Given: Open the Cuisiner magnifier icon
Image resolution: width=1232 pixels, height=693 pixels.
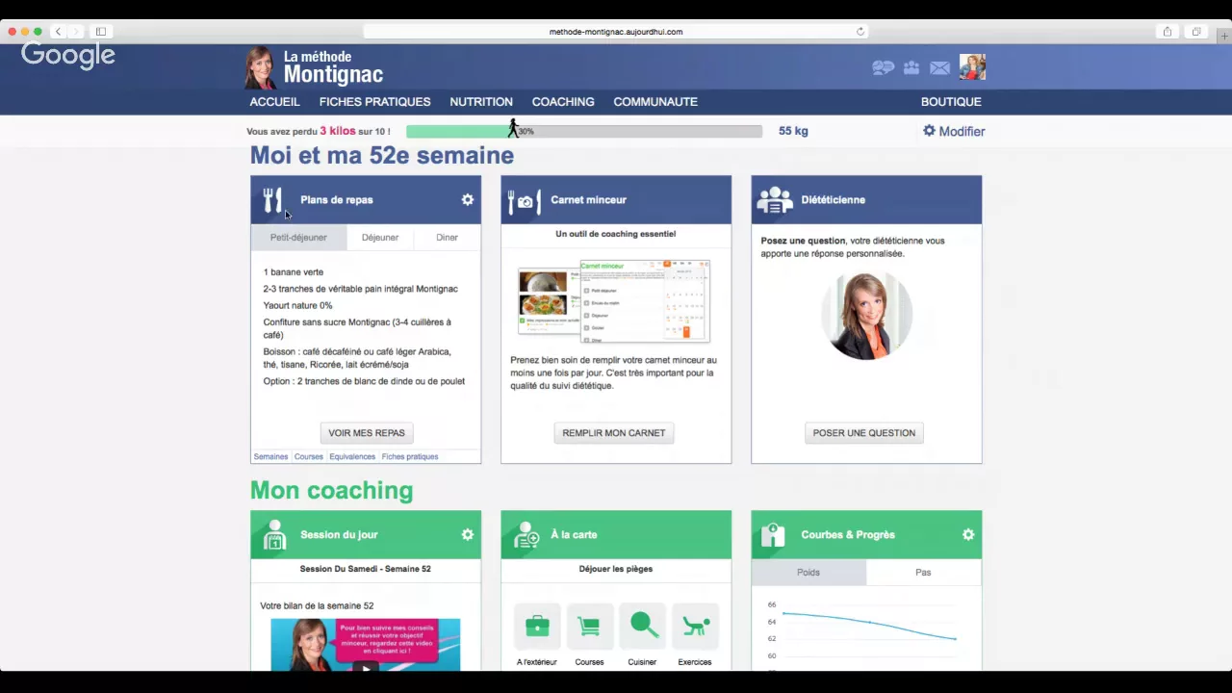Looking at the screenshot, I should point(642,627).
